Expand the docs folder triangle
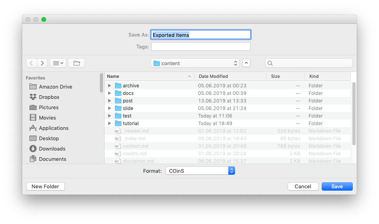379x224 pixels. [109, 93]
